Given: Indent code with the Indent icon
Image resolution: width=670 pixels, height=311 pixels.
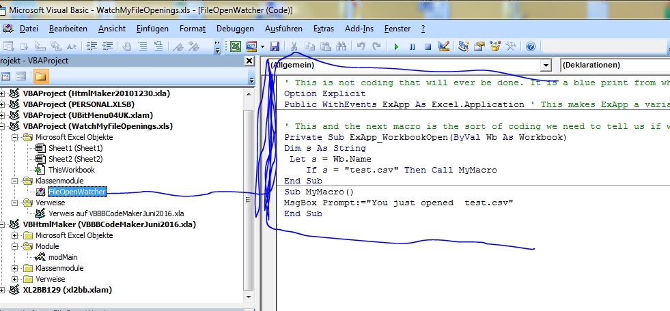Looking at the screenshot, I should (x=91, y=46).
